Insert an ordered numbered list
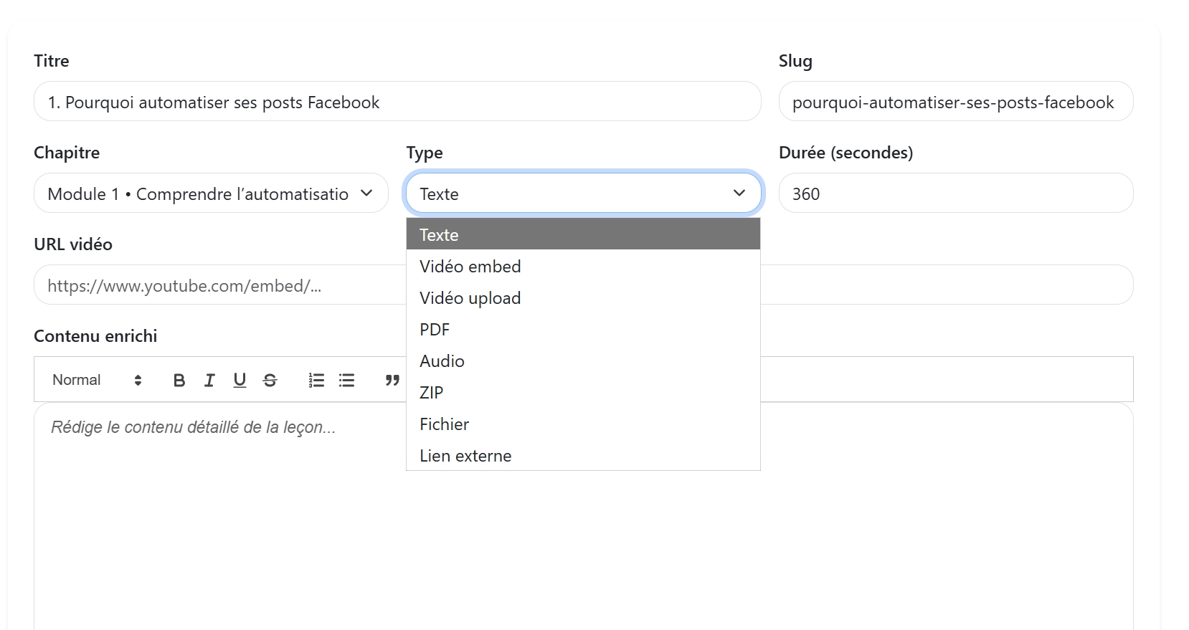Viewport: 1189px width, 630px height. [x=316, y=380]
